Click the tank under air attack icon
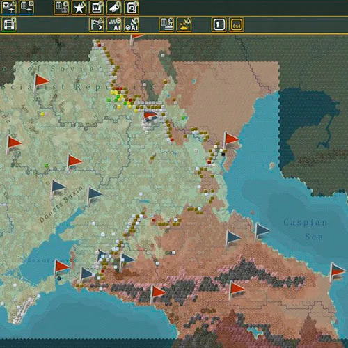This screenshot has height=348, width=348. (184, 24)
